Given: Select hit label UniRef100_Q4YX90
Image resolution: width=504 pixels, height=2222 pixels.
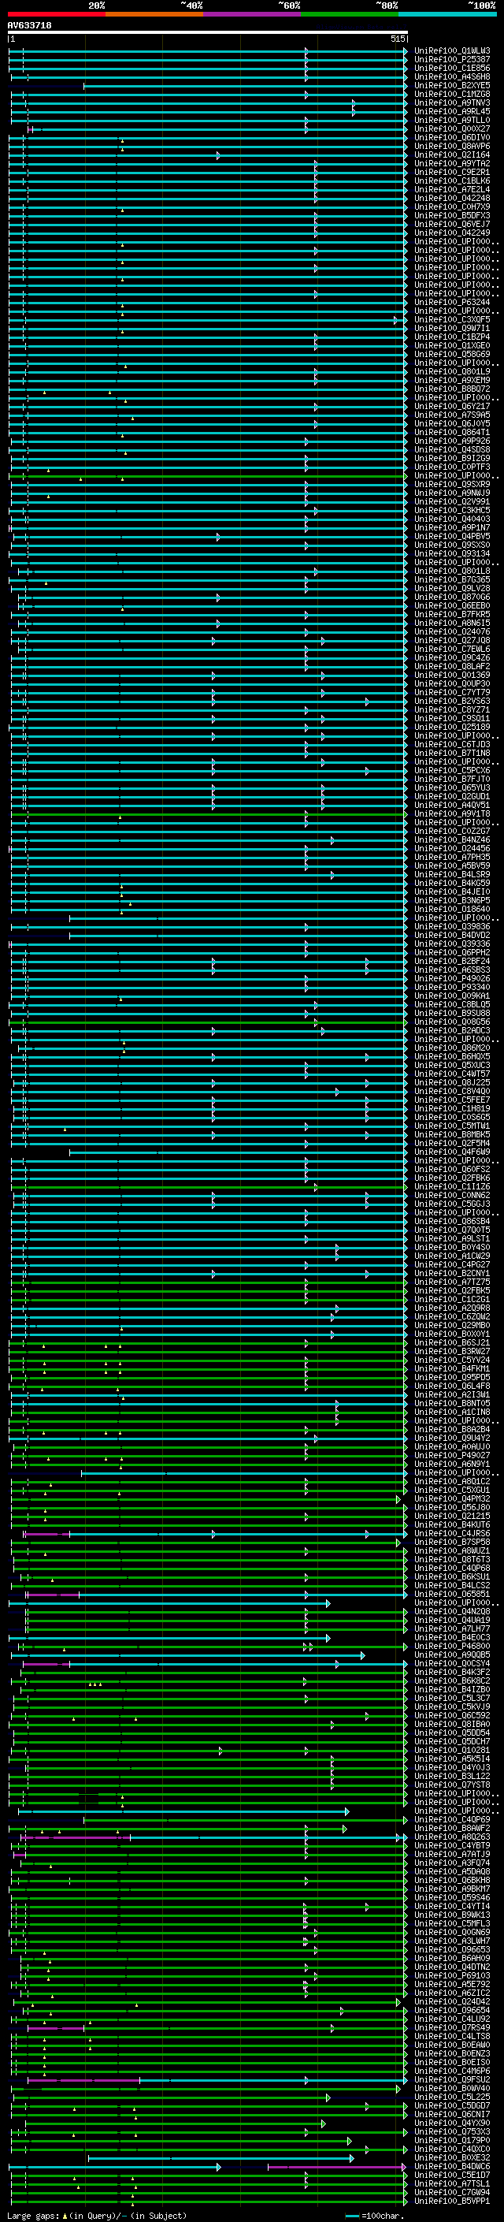Looking at the screenshot, I should coord(452,2123).
